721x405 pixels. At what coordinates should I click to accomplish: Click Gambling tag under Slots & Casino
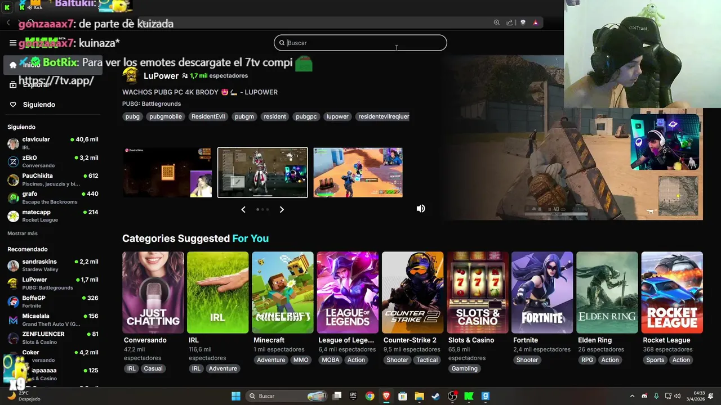click(x=465, y=368)
